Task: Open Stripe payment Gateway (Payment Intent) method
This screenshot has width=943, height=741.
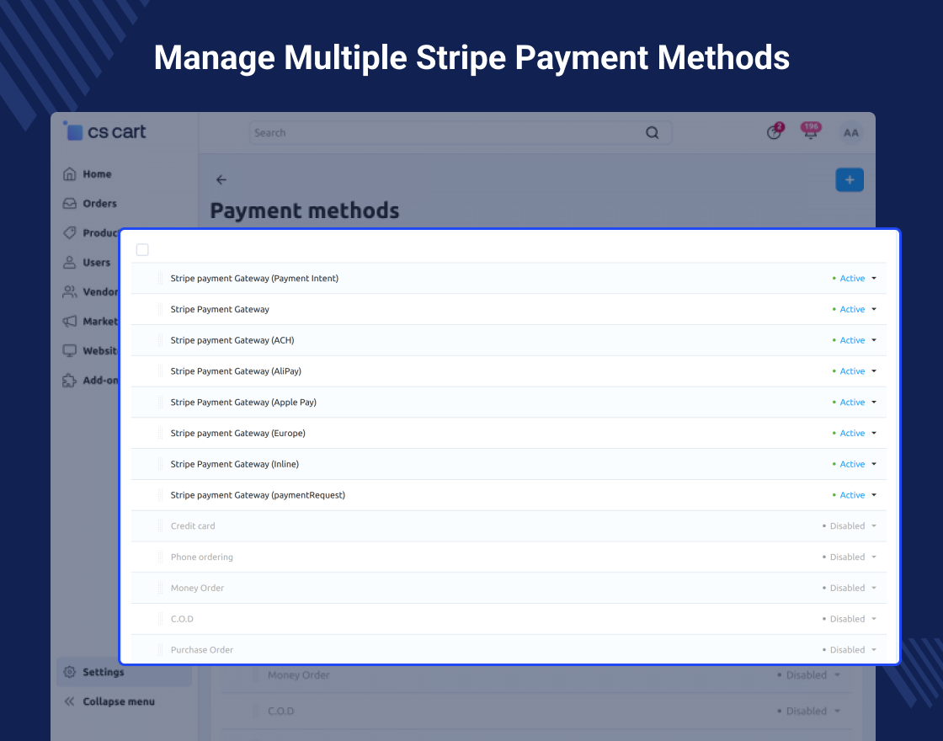Action: [254, 278]
